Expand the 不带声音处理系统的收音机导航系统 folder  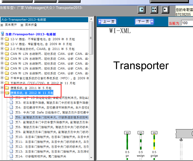click(x=2, y=78)
